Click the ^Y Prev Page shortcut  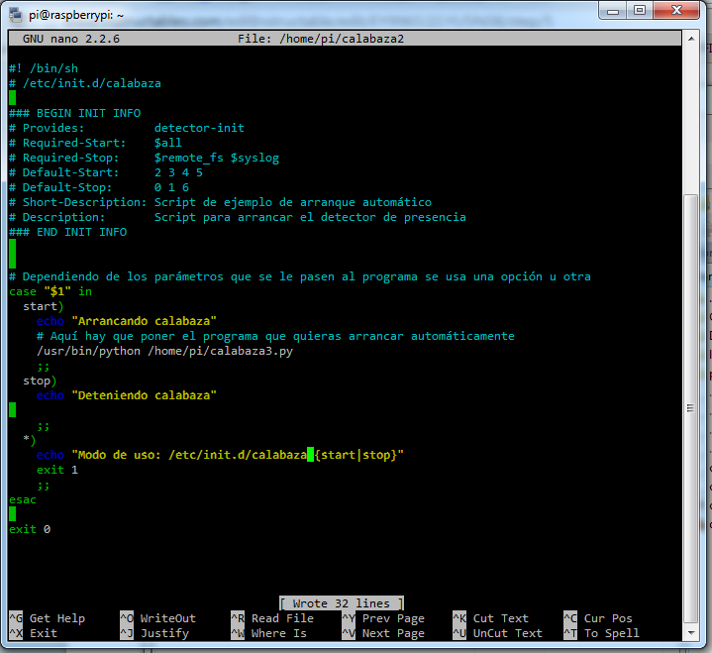383,618
